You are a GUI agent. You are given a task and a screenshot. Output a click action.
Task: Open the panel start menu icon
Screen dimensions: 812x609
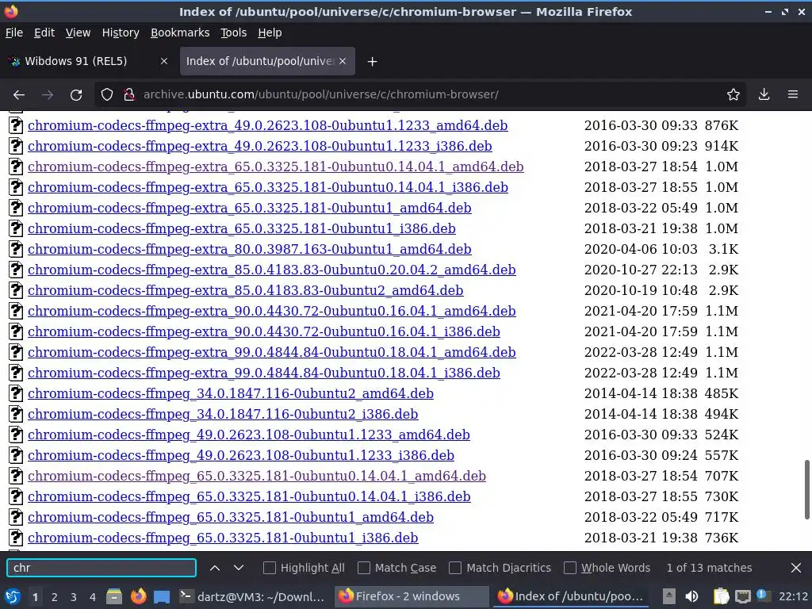[12, 596]
